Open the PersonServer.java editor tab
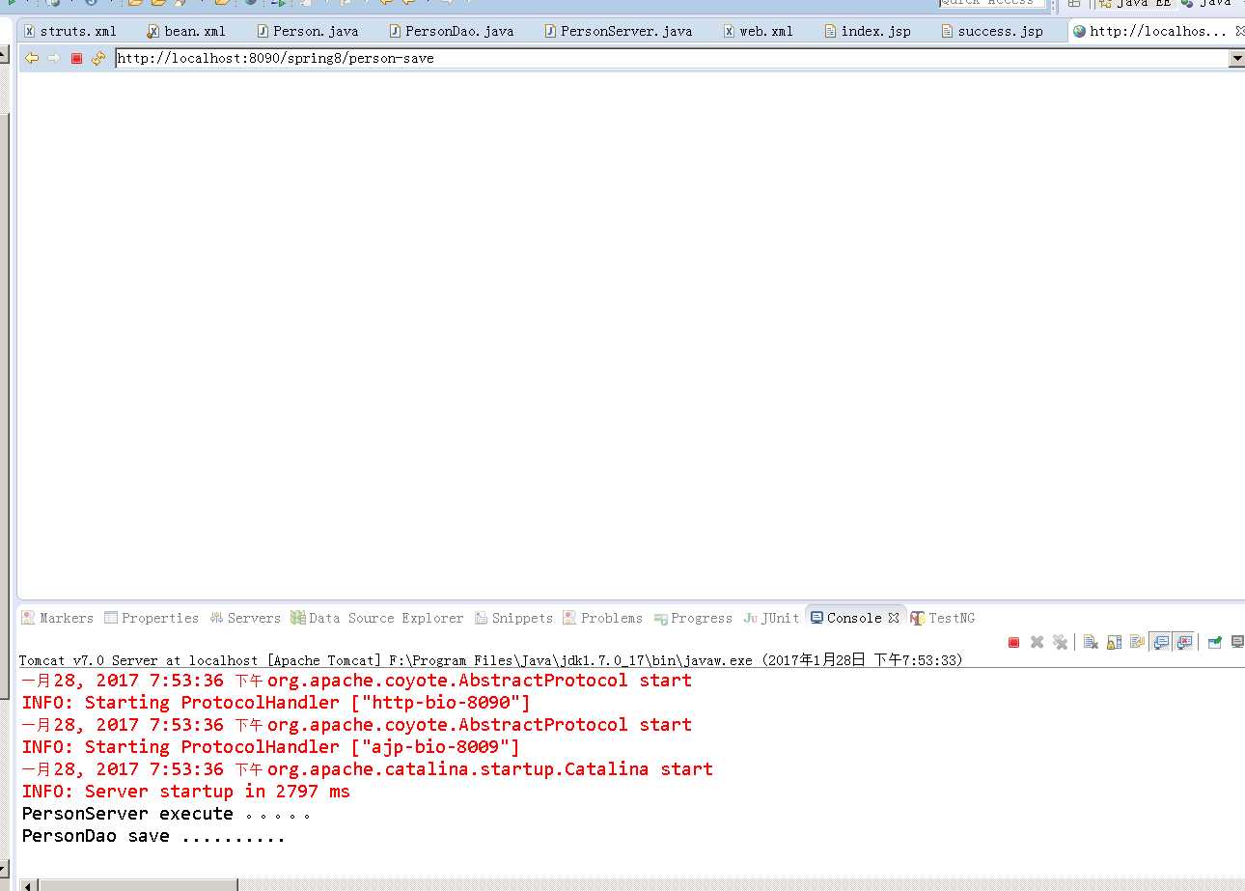Image resolution: width=1245 pixels, height=891 pixels. click(x=618, y=31)
